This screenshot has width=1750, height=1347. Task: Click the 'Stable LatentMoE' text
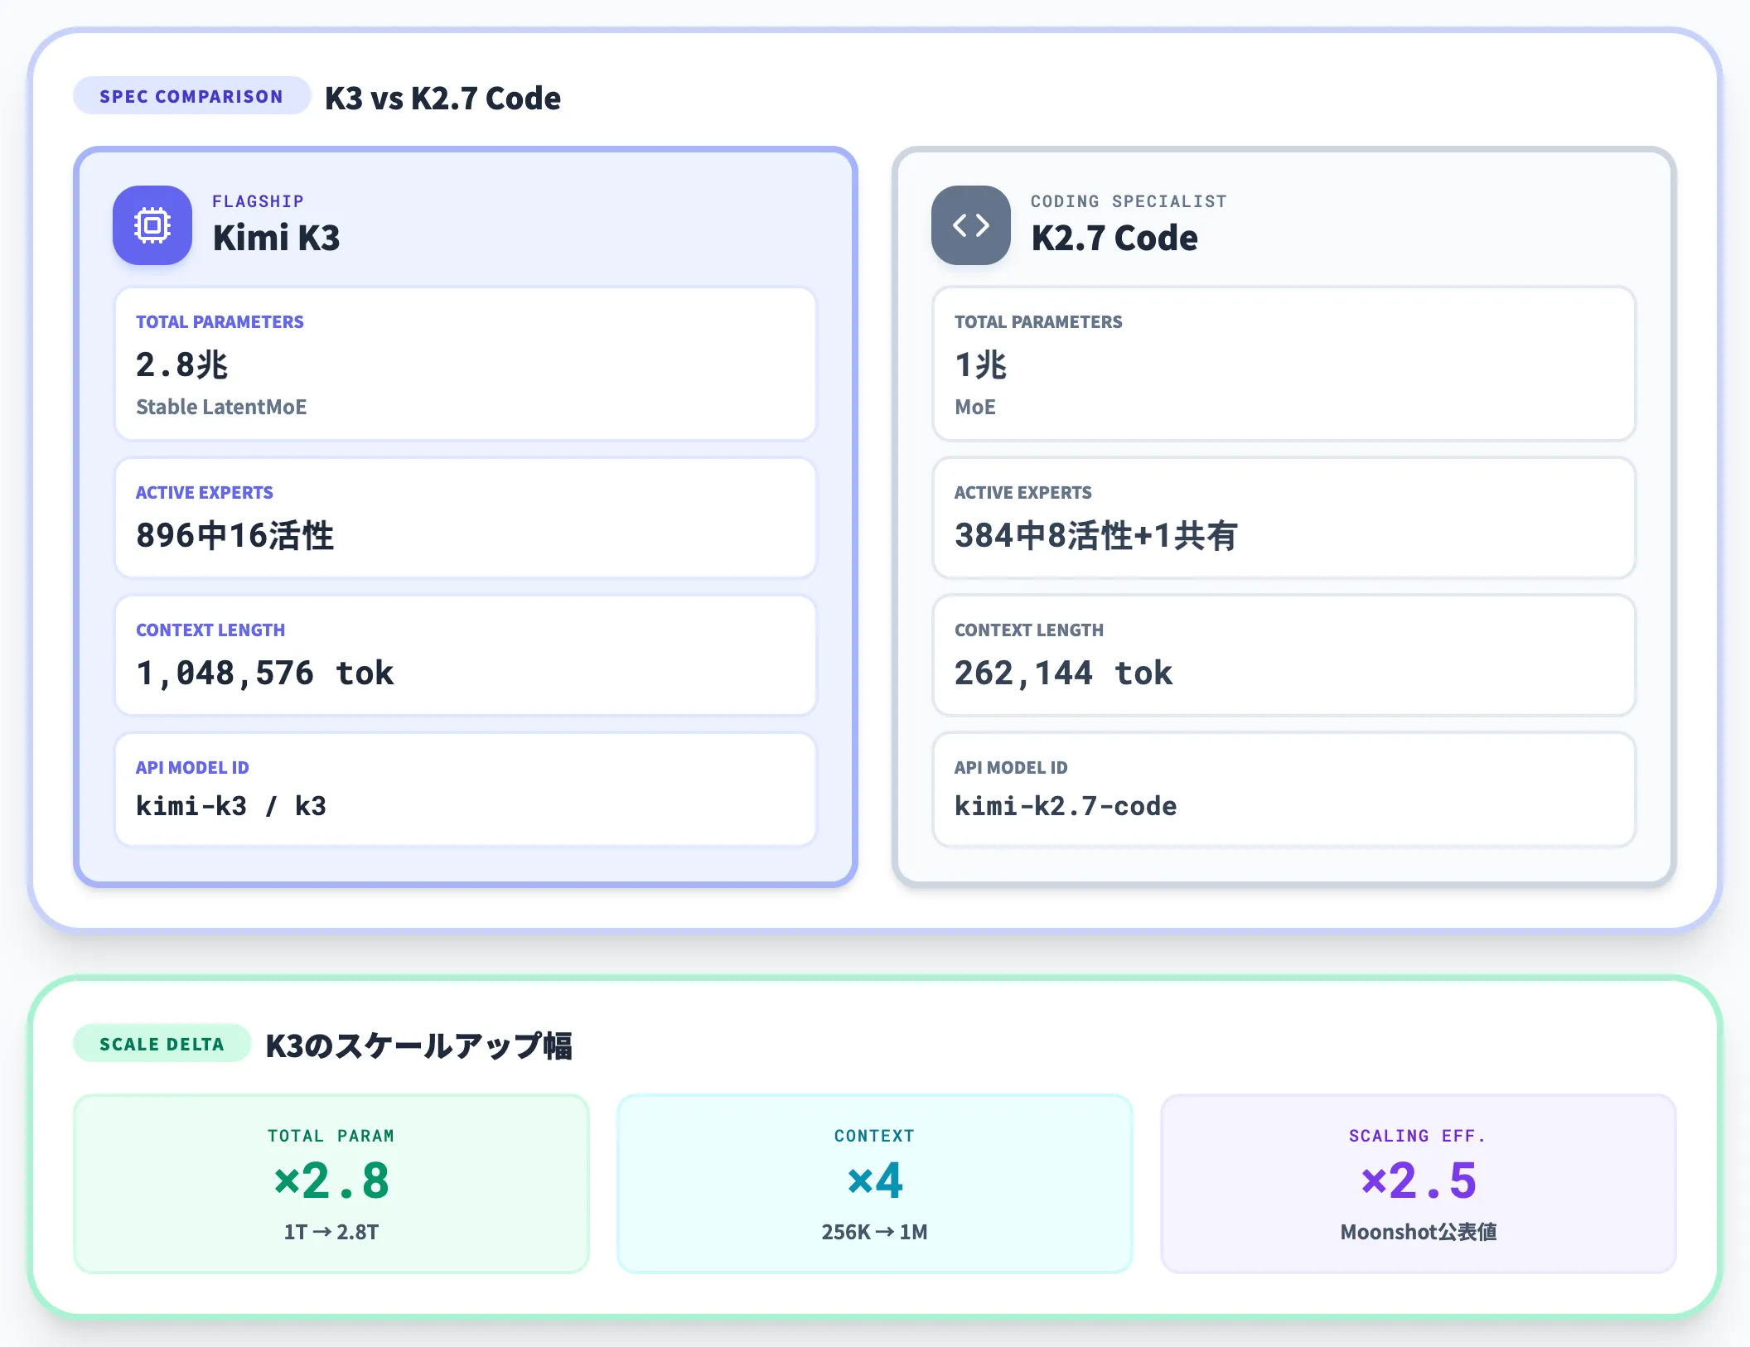tap(221, 407)
